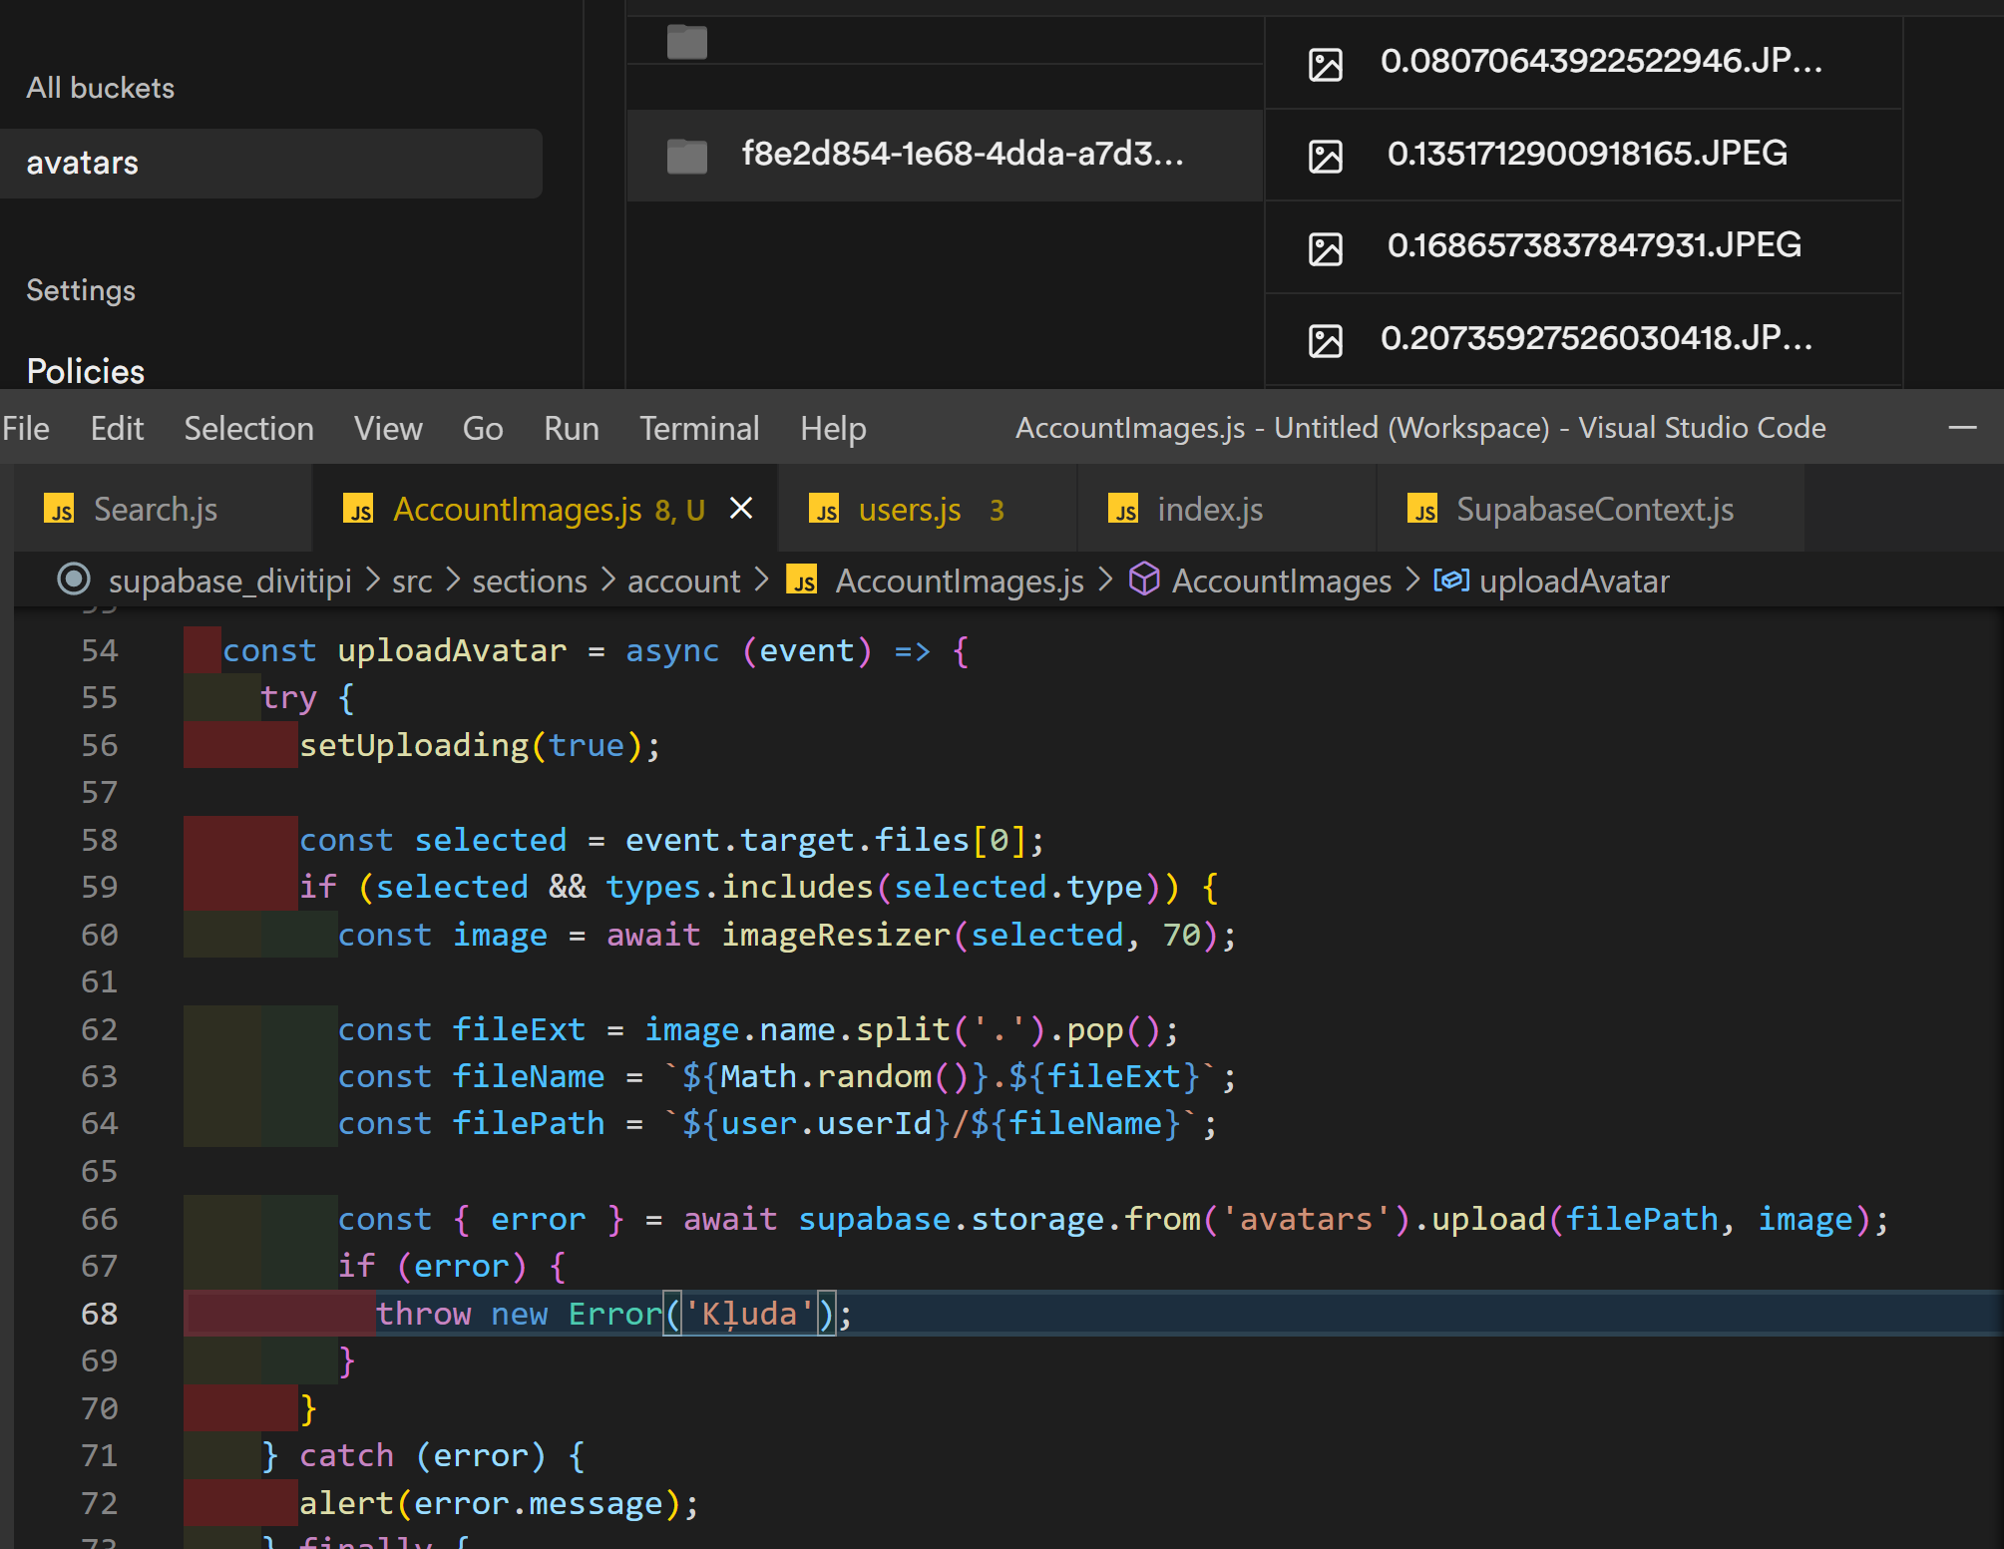Click the variable icon before uploadAvatar breadcrumb
This screenshot has height=1549, width=2004.
point(1450,580)
